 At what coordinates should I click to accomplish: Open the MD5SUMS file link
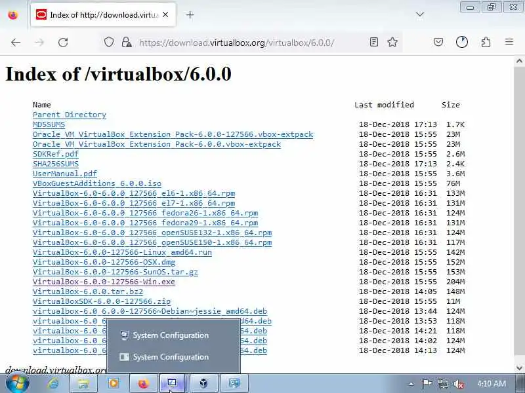click(x=49, y=124)
